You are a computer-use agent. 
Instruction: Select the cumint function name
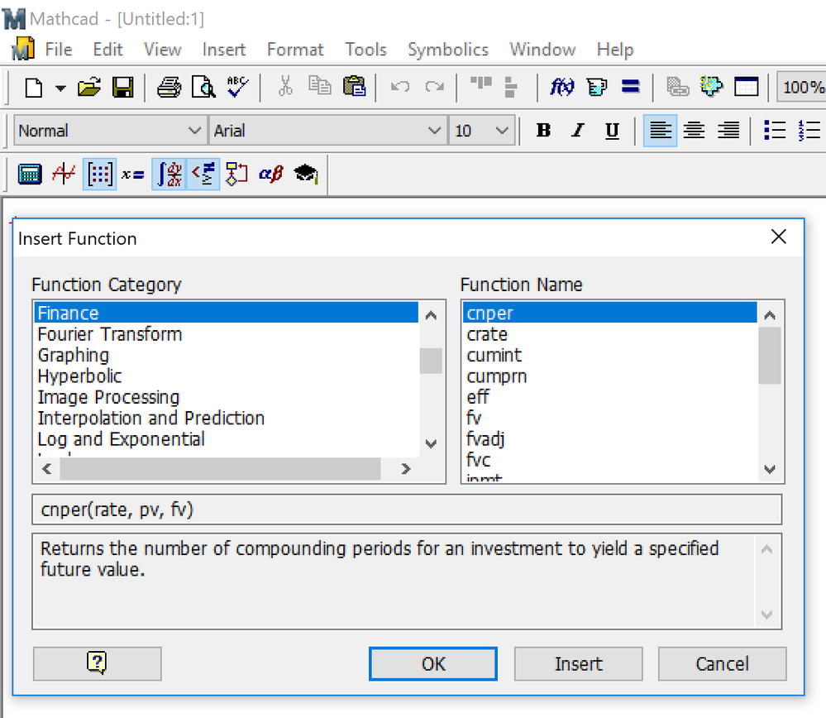tap(610, 356)
